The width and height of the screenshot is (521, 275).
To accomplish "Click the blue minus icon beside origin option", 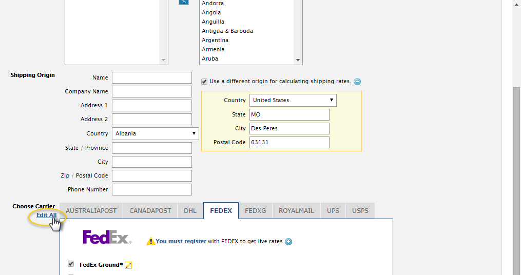I will point(357,82).
